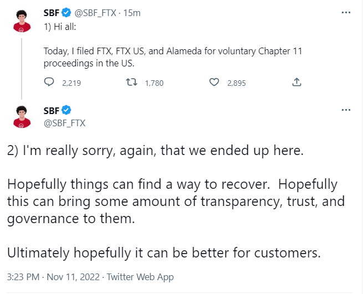Click SBF display name on second tweet
The width and height of the screenshot is (363, 294).
(x=52, y=110)
